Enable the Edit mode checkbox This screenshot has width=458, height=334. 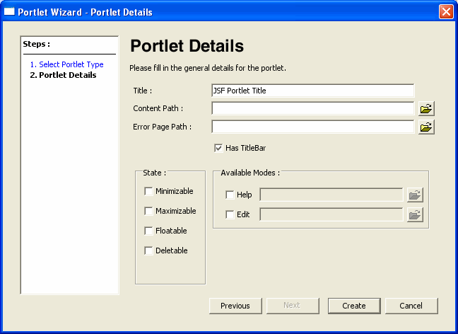(x=230, y=214)
